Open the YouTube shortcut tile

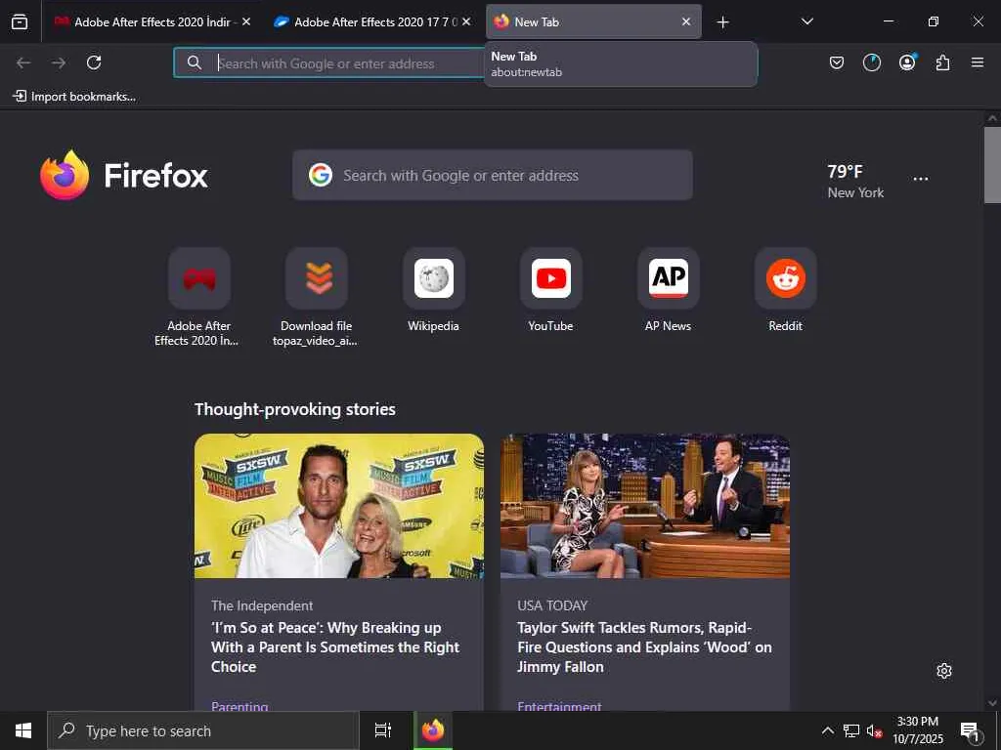point(551,290)
